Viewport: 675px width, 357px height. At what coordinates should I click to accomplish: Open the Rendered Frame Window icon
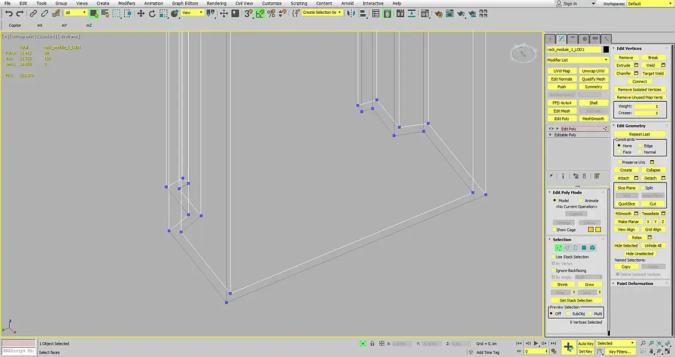[x=450, y=14]
